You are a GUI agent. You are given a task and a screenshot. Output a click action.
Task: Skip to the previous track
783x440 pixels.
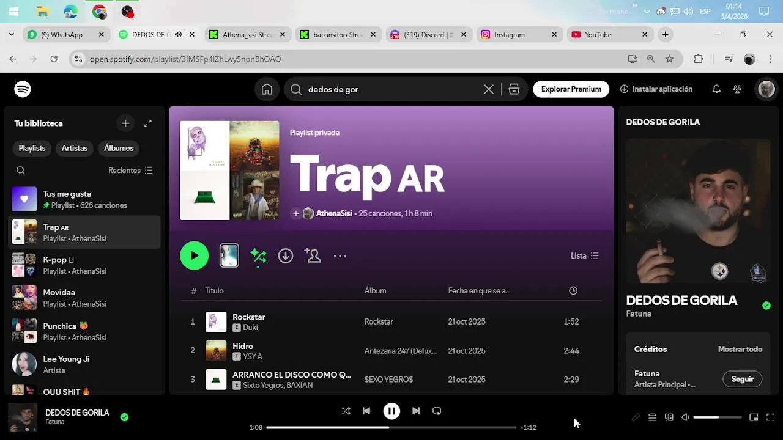click(366, 411)
